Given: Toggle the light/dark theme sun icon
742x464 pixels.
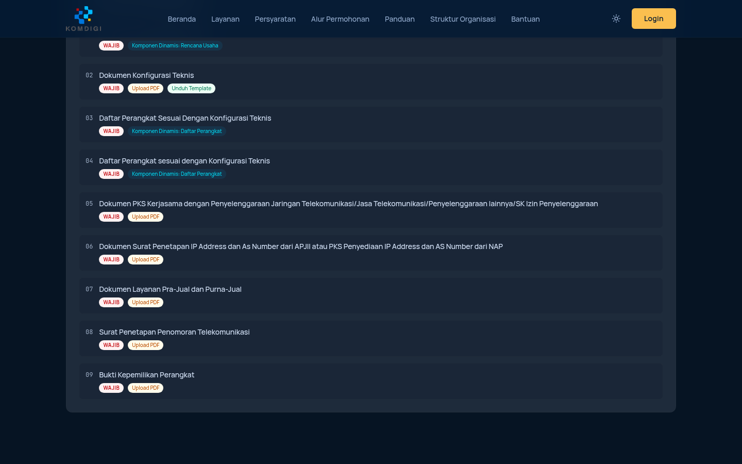Looking at the screenshot, I should pos(616,19).
